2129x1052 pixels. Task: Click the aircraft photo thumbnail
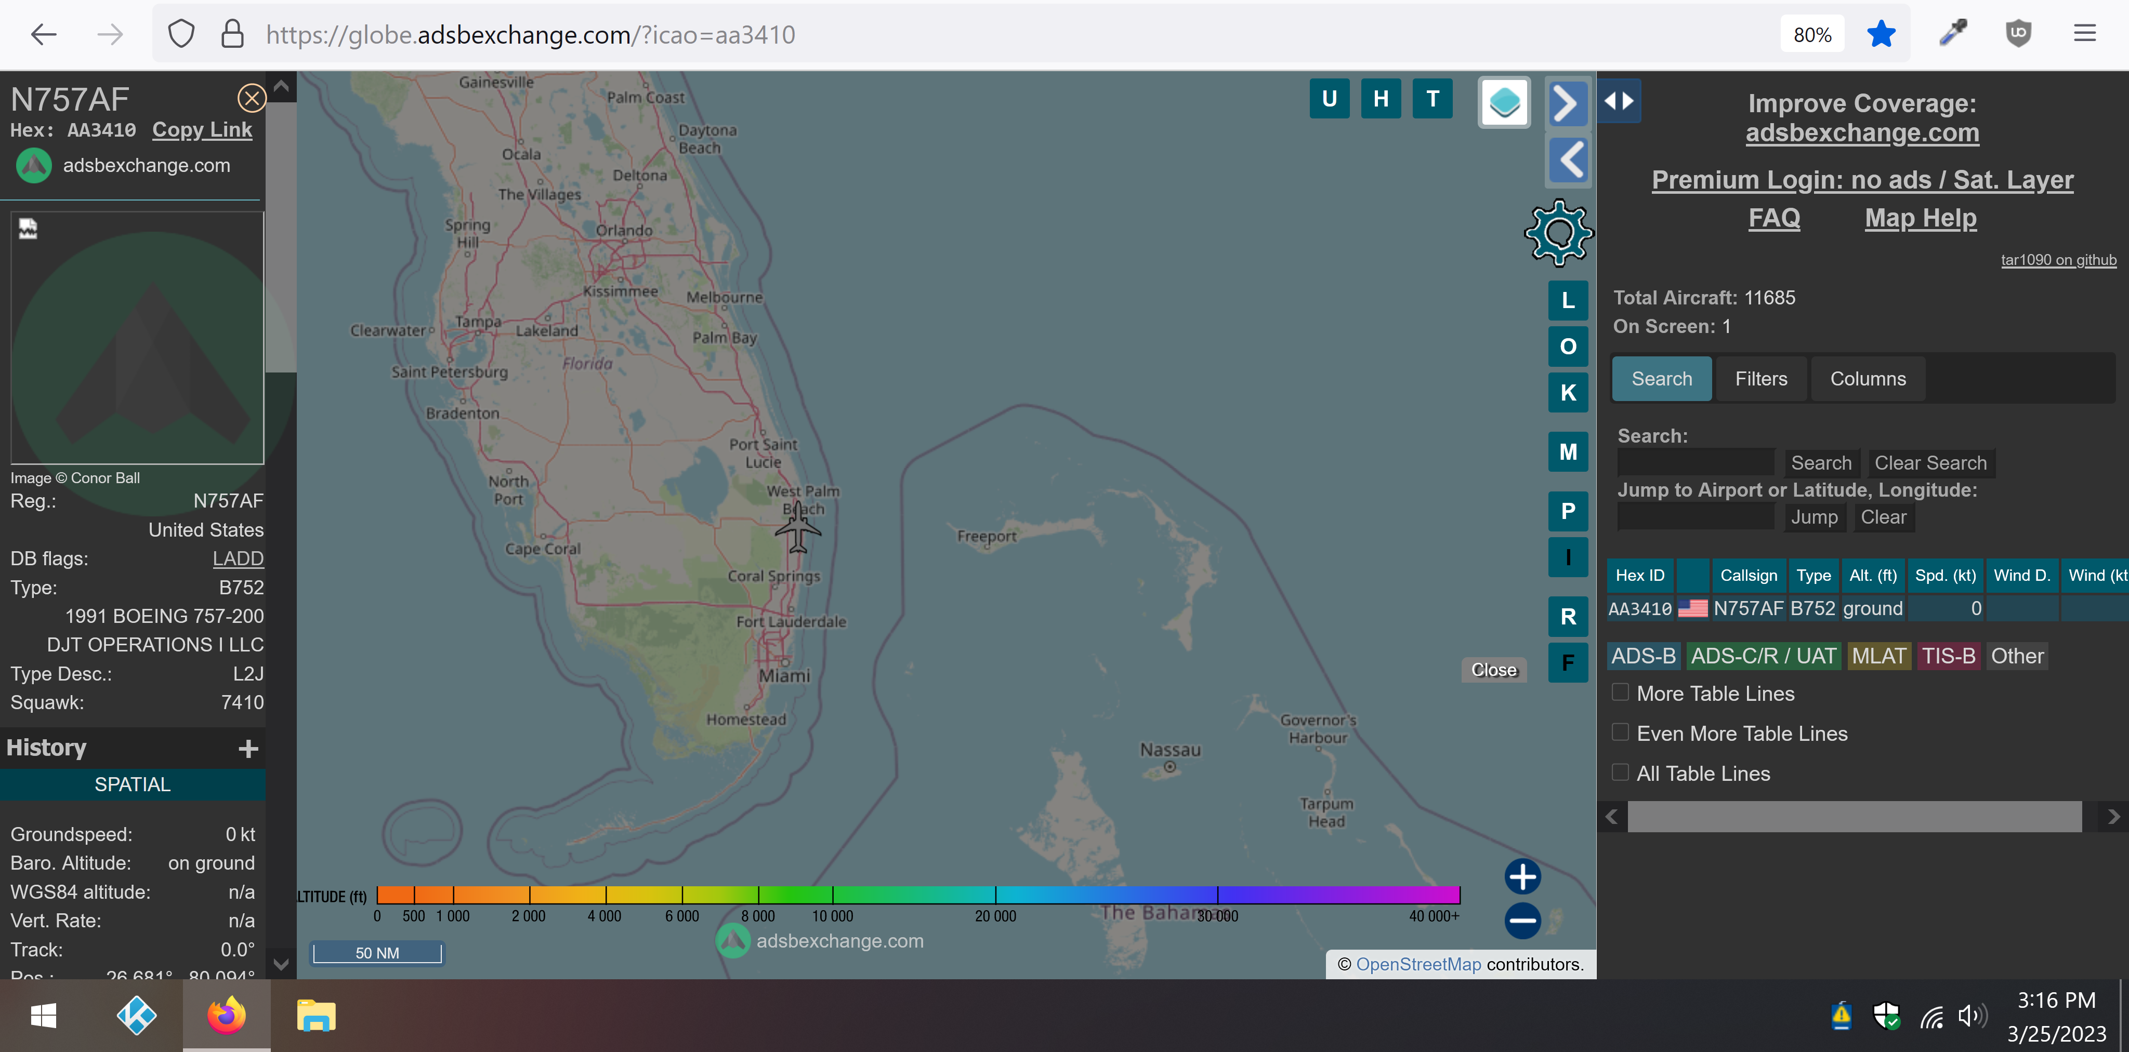click(x=137, y=338)
